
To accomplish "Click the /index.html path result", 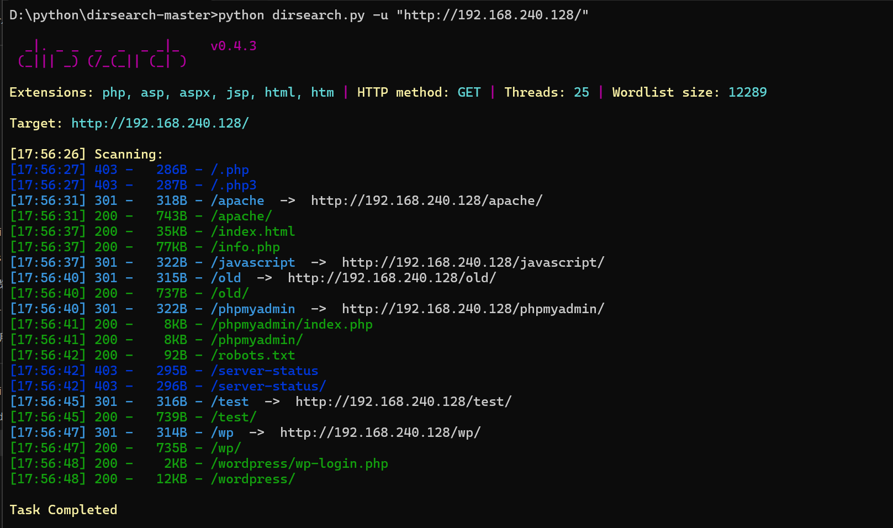I will click(253, 231).
